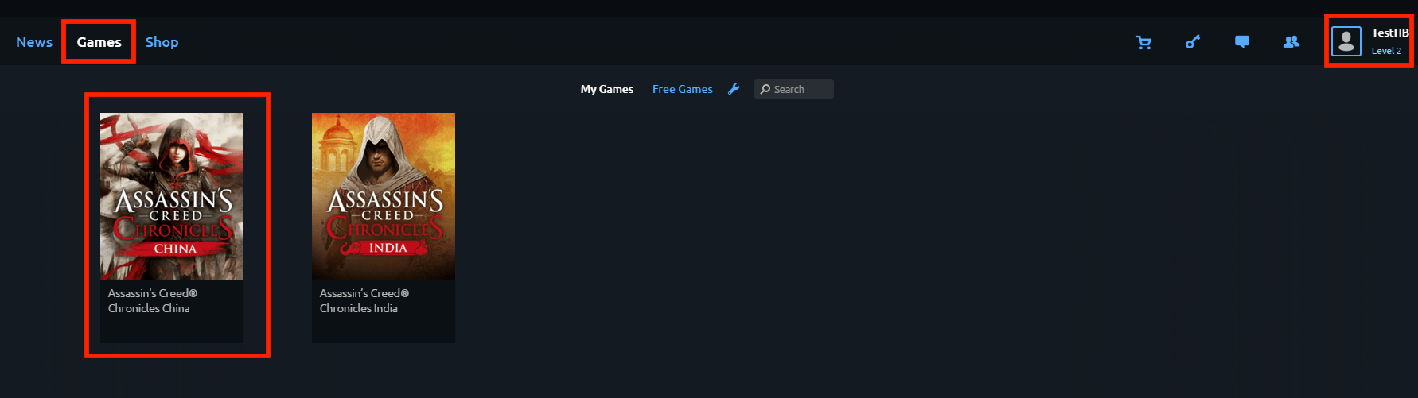Open the friends list icon
The width and height of the screenshot is (1418, 398).
1291,42
